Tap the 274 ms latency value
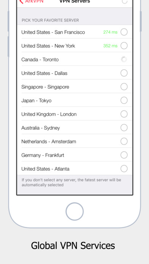This screenshot has height=264, width=149. click(110, 32)
